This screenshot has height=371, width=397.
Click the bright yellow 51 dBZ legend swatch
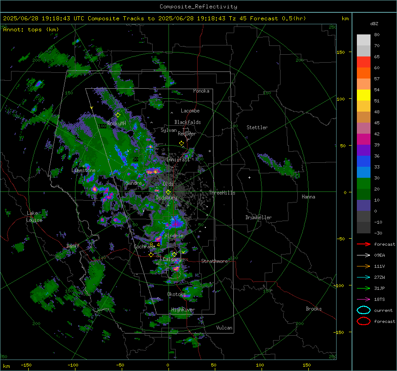[x=363, y=95]
